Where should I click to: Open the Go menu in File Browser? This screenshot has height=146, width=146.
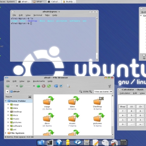pos(28,81)
